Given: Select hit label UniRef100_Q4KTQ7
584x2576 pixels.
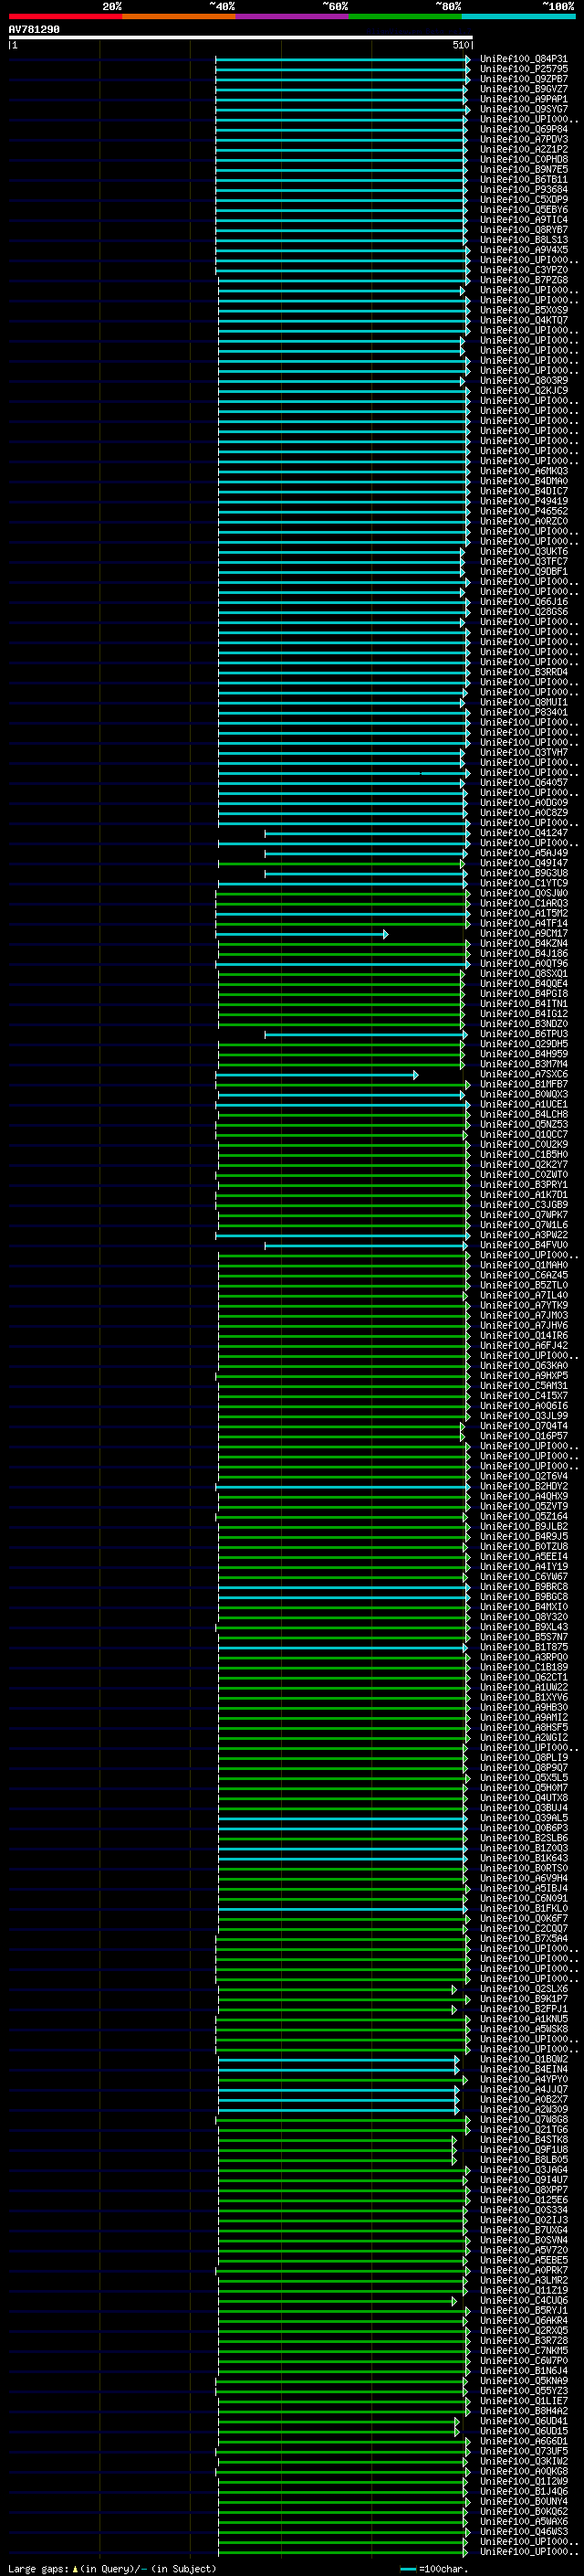Looking at the screenshot, I should click(524, 320).
